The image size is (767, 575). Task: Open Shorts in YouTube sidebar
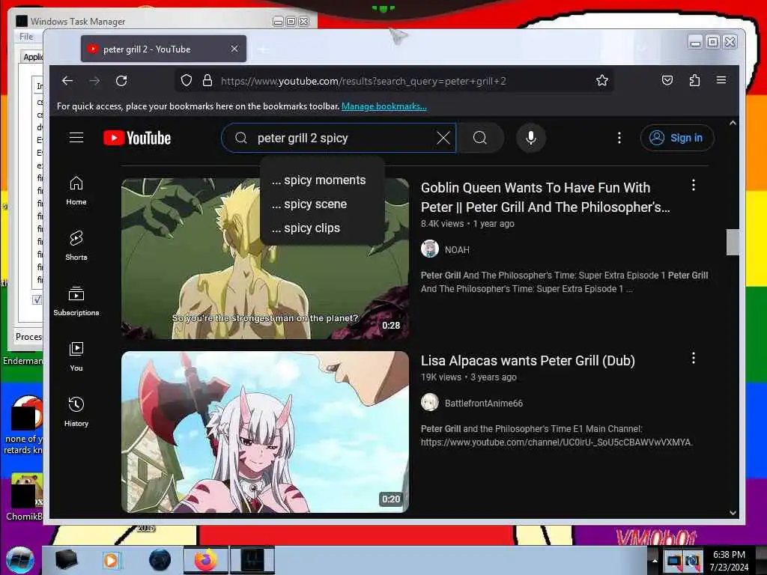[76, 246]
